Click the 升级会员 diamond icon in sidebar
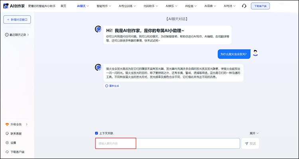This screenshot has height=159, width=299. pyautogui.click(x=7, y=125)
